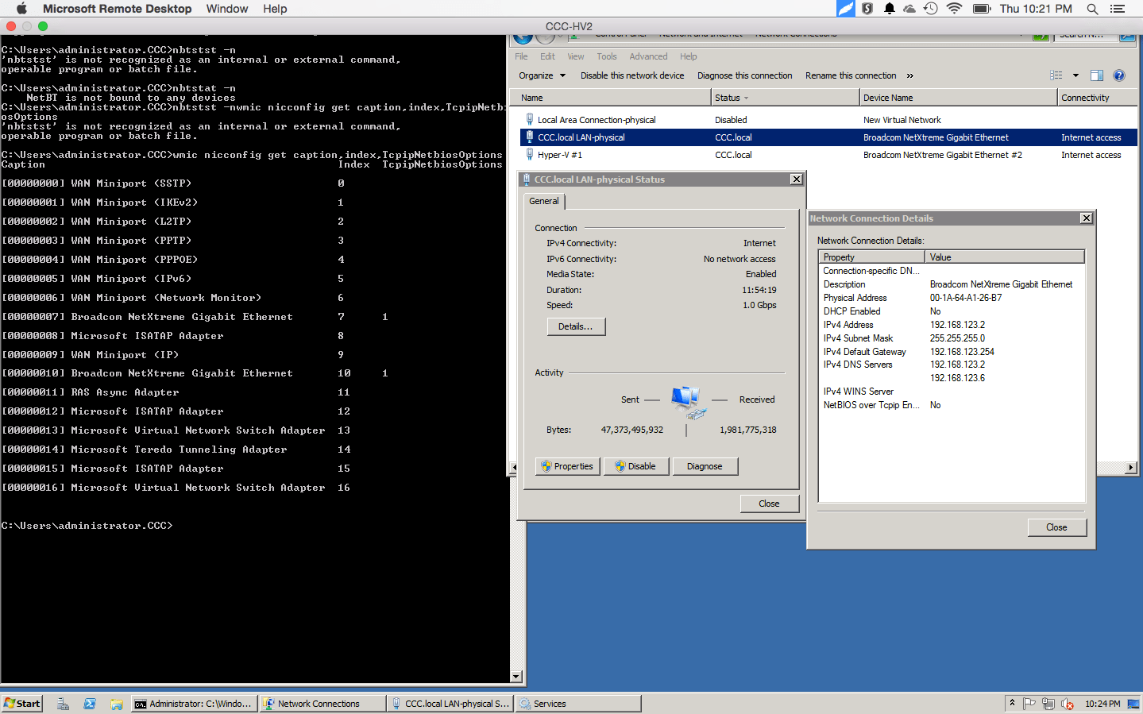Open the Help menu in Network Connections
Image resolution: width=1143 pixels, height=714 pixels.
[x=689, y=56]
